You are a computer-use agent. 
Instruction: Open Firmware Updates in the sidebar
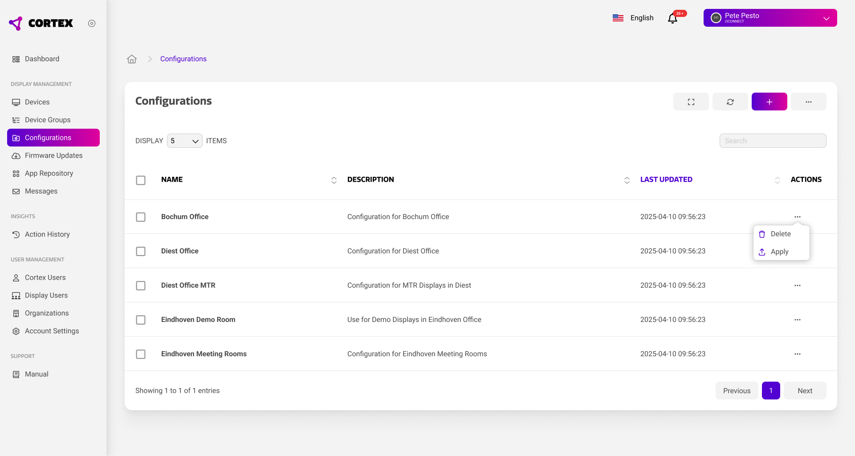53,156
